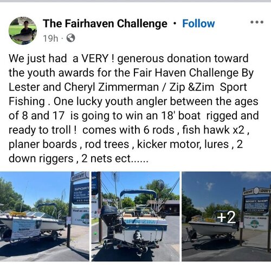271x265 pixels.
Task: Click the post text about youth awards
Action: pyautogui.click(x=134, y=108)
